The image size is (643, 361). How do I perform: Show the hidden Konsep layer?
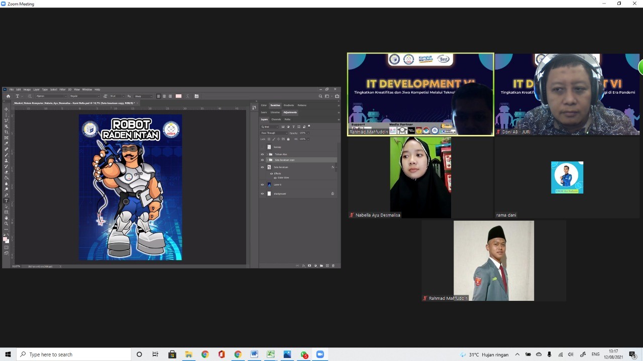[x=262, y=147]
